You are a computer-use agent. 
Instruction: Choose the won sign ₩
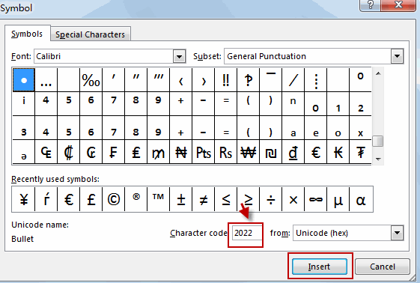(x=249, y=151)
